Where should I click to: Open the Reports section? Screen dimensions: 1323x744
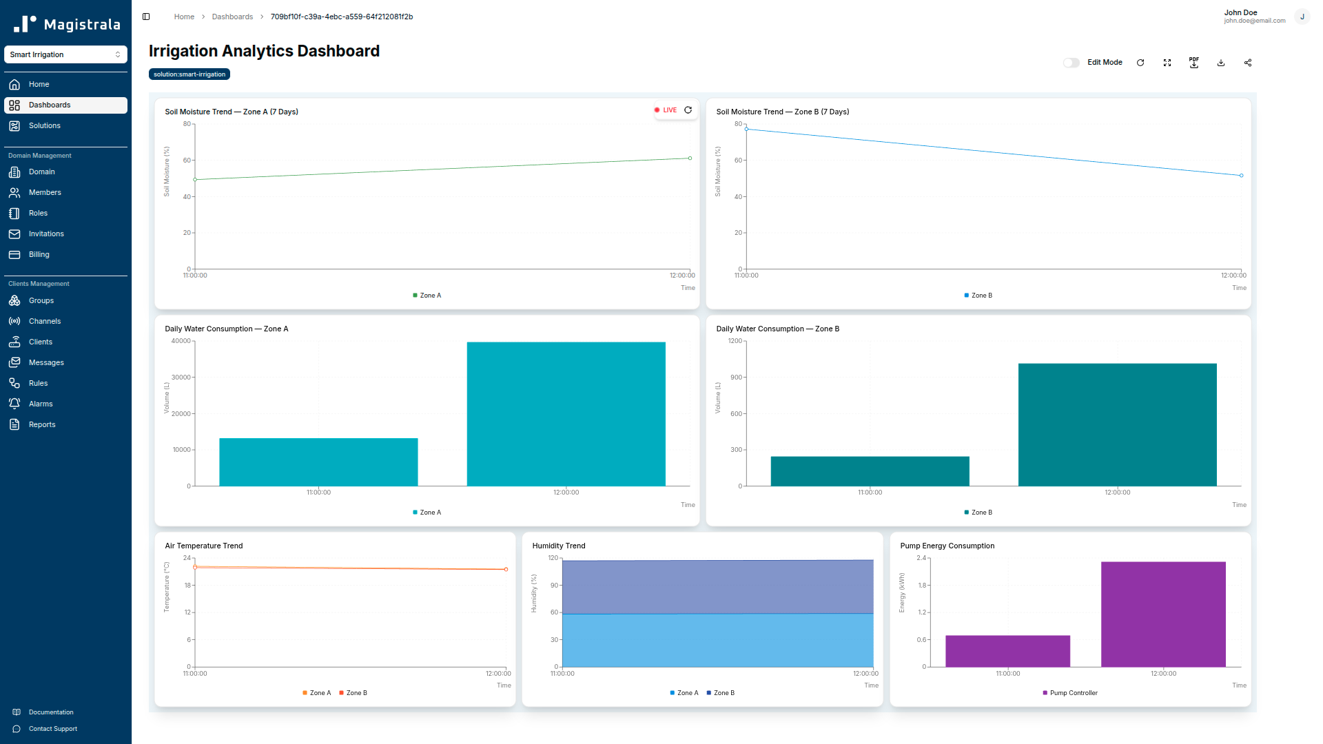(41, 424)
